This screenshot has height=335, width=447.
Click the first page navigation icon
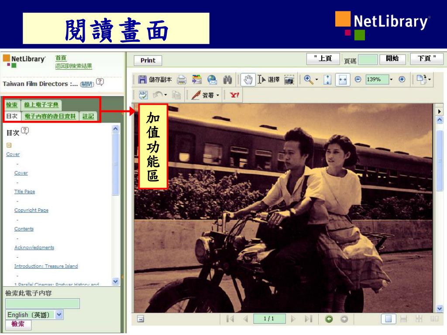(x=230, y=319)
